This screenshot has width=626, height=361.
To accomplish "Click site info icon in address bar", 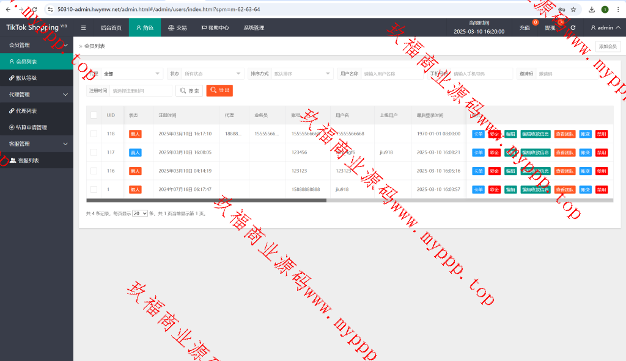I will coord(50,9).
